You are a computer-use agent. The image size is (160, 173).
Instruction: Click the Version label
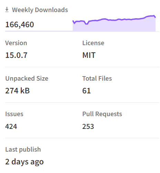[x=16, y=43]
